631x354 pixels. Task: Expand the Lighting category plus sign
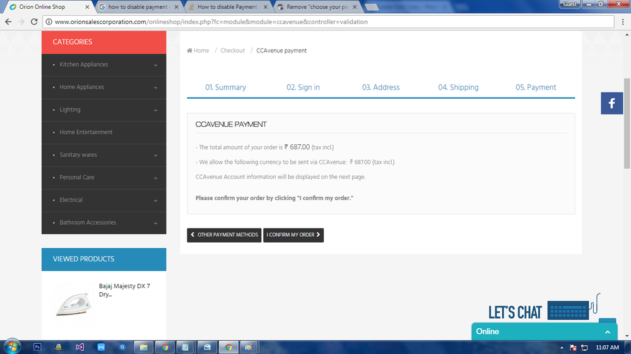[x=155, y=110]
